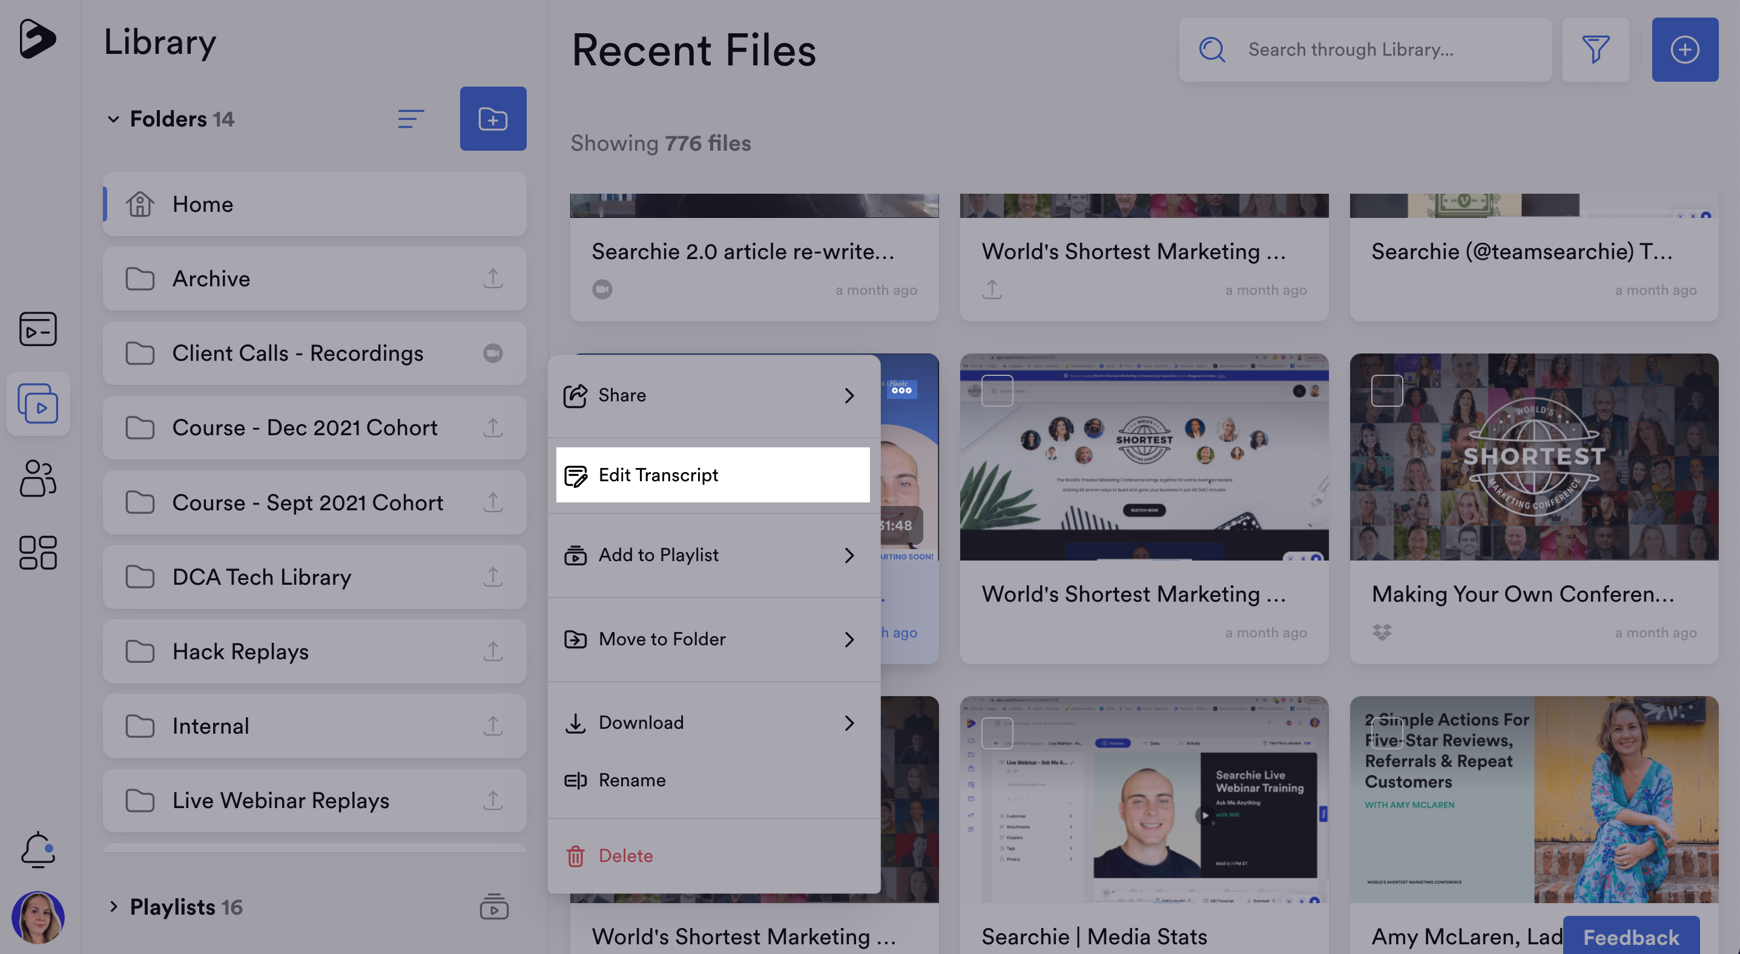Click the three-dots menu on the card
This screenshot has width=1740, height=954.
(x=901, y=390)
